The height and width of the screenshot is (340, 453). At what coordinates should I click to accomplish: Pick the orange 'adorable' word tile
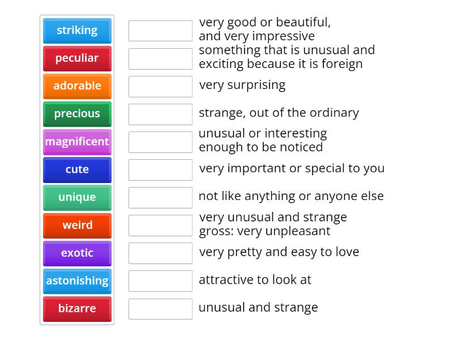(77, 86)
